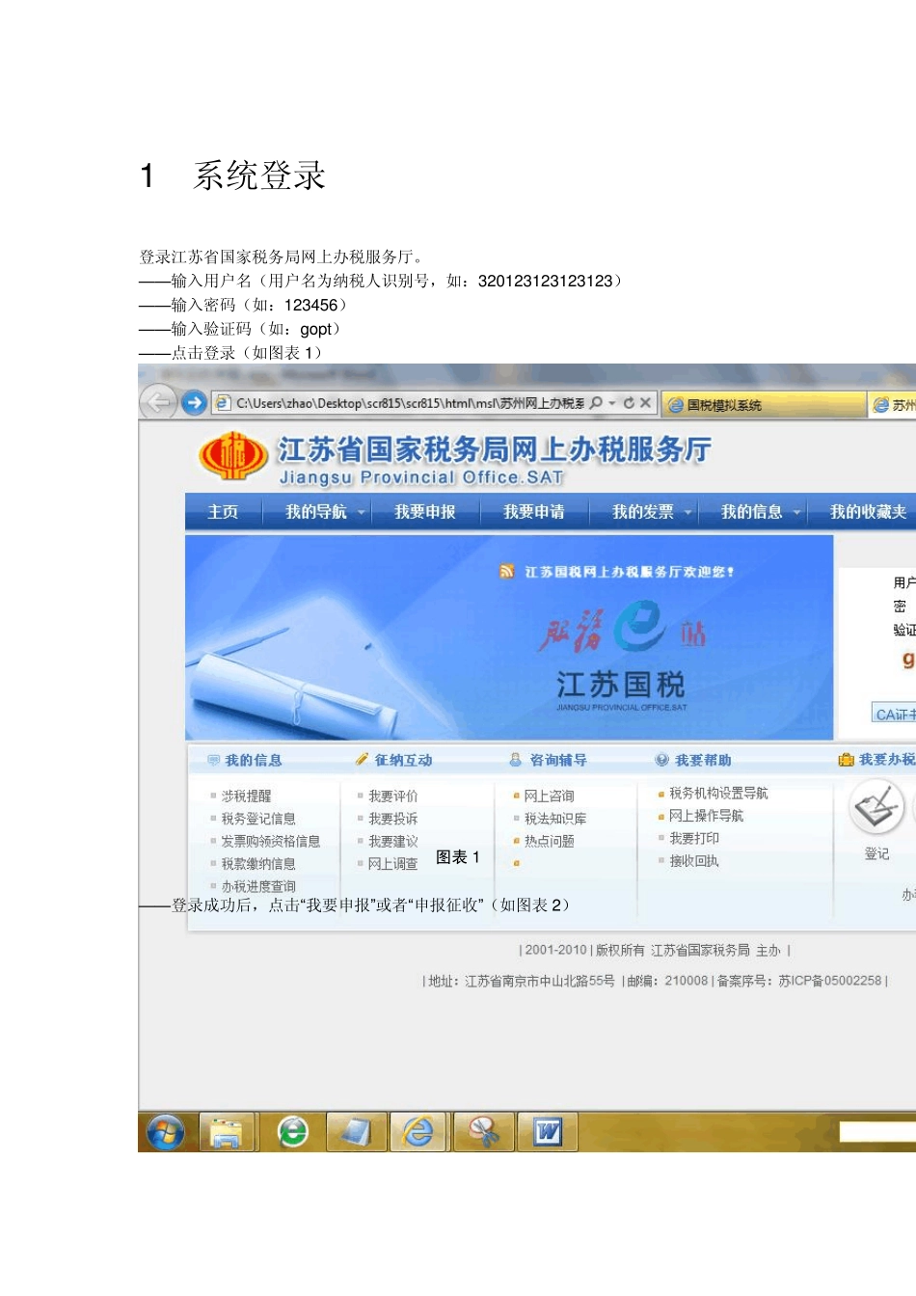916x1296 pixels.
Task: Open the 税法知识库 link
Action: click(x=555, y=819)
